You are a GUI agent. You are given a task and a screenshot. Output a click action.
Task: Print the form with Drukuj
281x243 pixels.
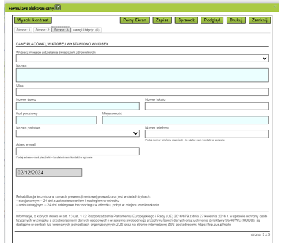pyautogui.click(x=236, y=20)
